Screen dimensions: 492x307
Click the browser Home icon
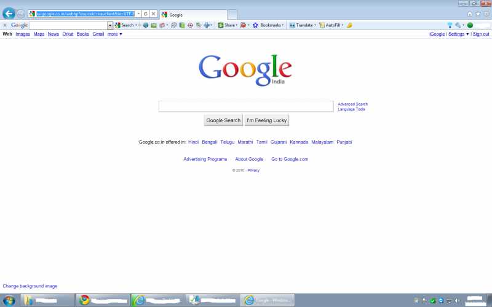click(x=470, y=14)
